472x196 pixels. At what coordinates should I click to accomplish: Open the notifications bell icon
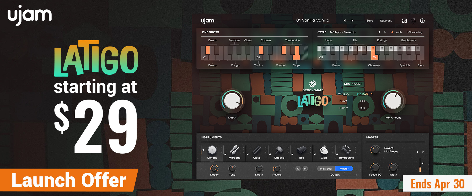tap(414, 21)
